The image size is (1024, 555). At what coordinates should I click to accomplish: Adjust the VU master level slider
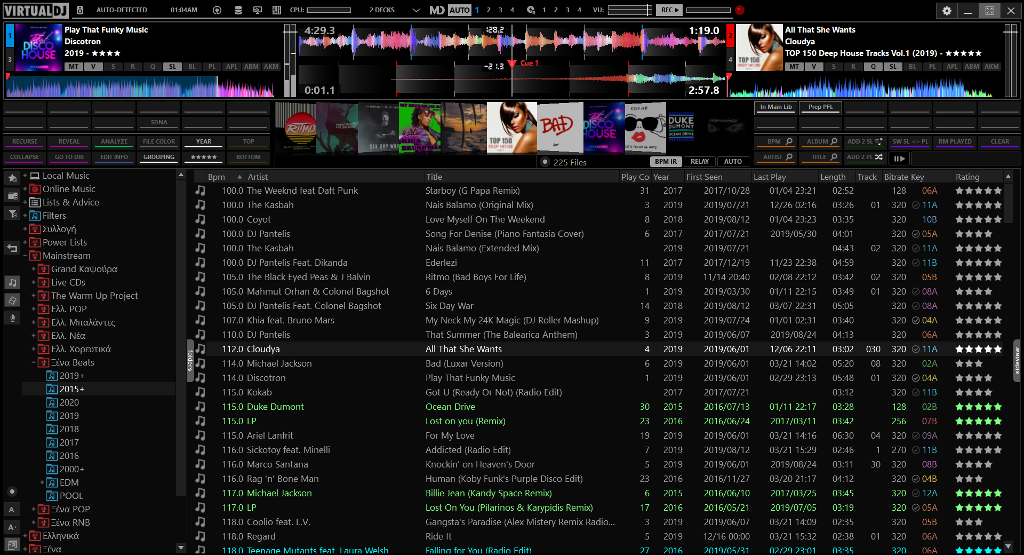click(x=630, y=10)
